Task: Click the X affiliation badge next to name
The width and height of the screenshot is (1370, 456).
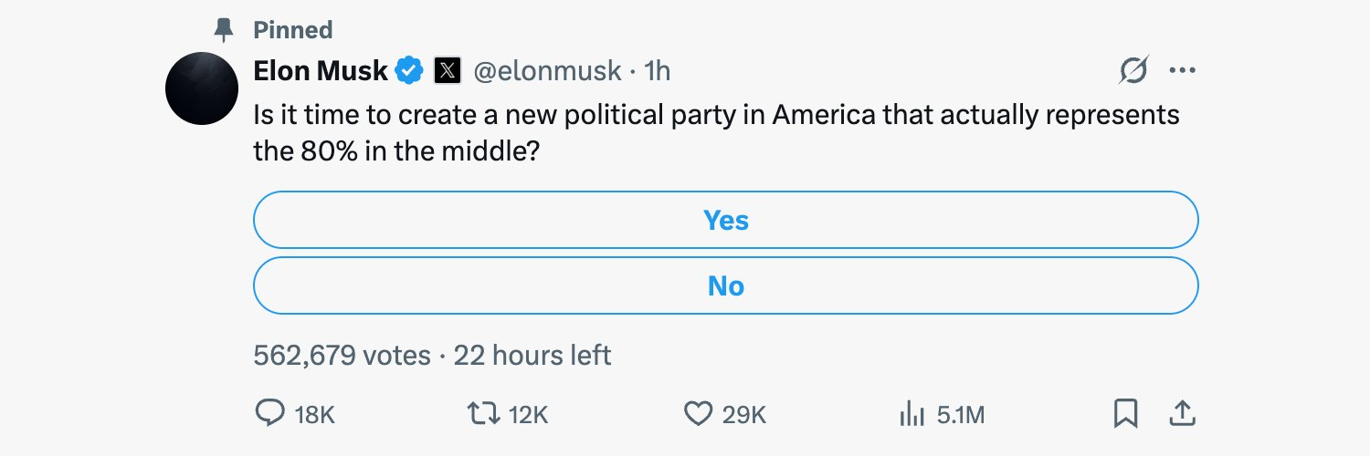Action: coord(447,70)
